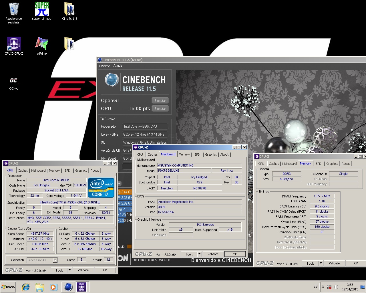The width and height of the screenshot is (366, 293).
Task: Click Core Speed value 4947.97 MHz
Action: (40, 233)
